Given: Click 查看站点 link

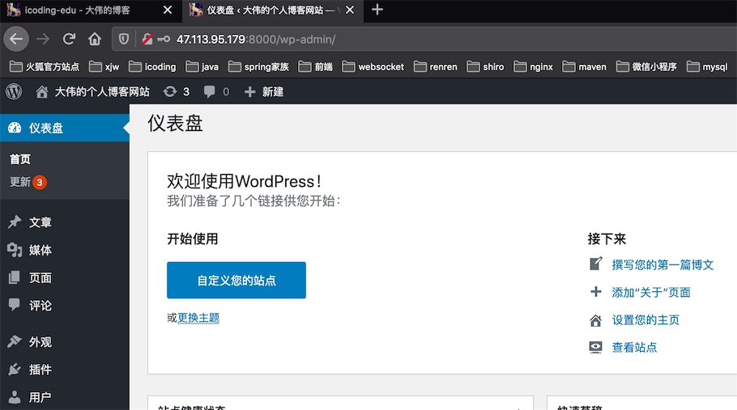Looking at the screenshot, I should coord(634,347).
